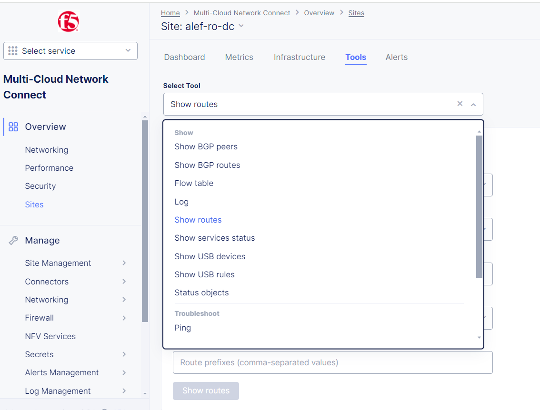Screen dimensions: 540x410
Task: Expand the Connectors submenu
Action: 124,282
